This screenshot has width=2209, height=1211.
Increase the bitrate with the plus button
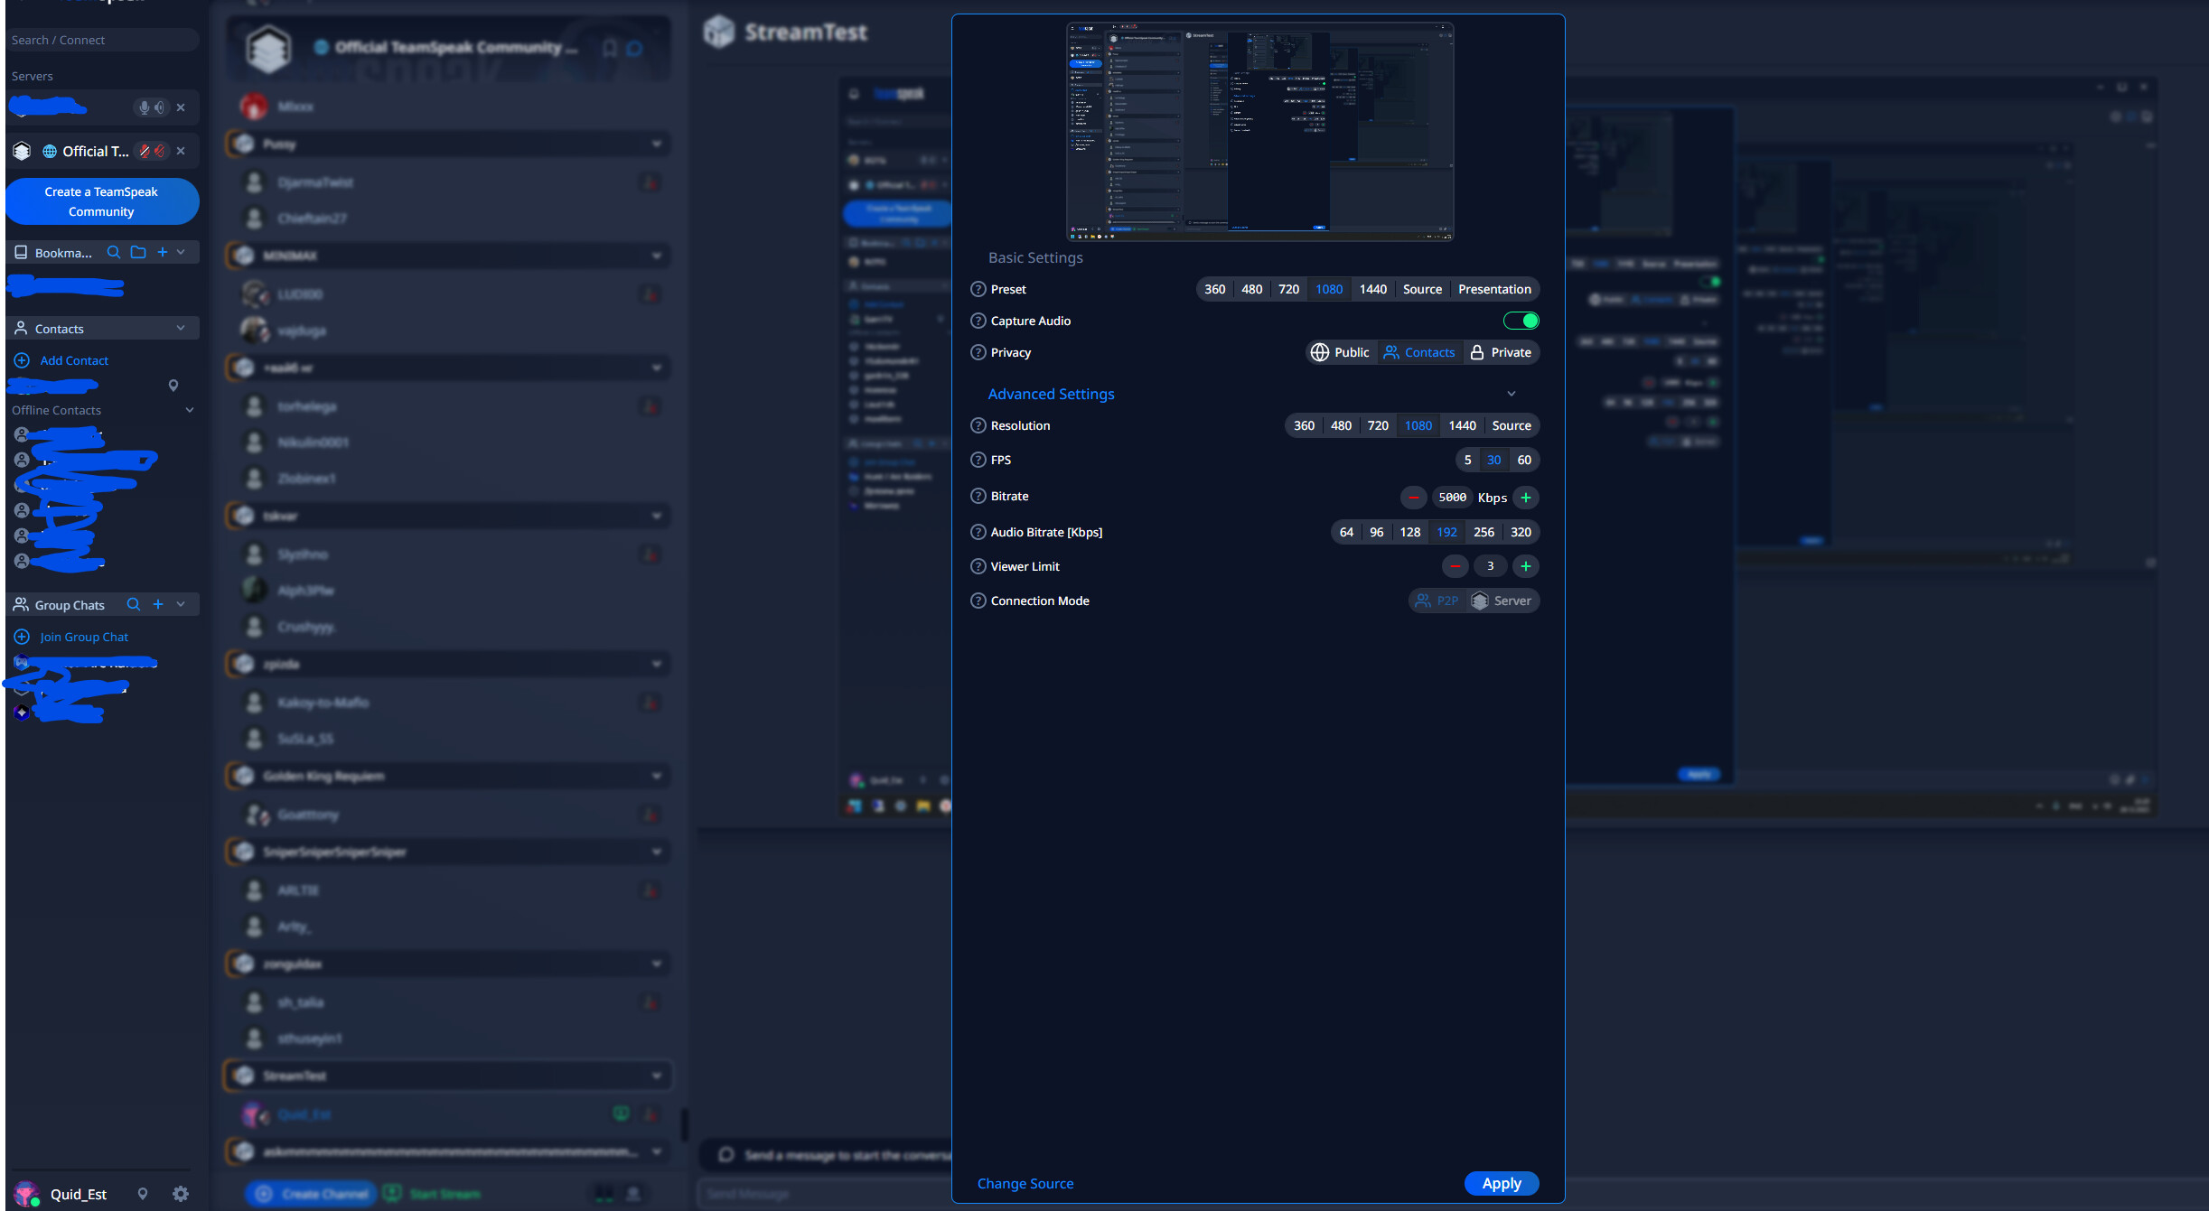tap(1526, 498)
